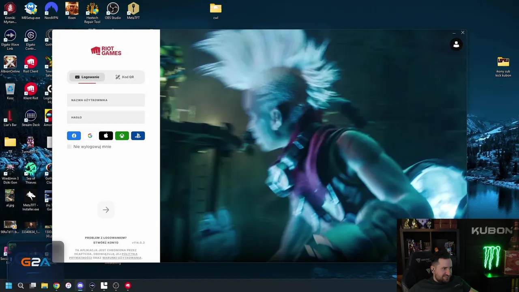The height and width of the screenshot is (292, 519).
Task: Launch NordVPN desktop shortcut
Action: (x=51, y=11)
